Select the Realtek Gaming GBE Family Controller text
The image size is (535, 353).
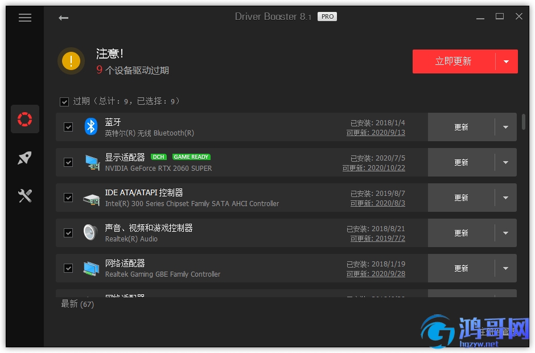click(162, 274)
